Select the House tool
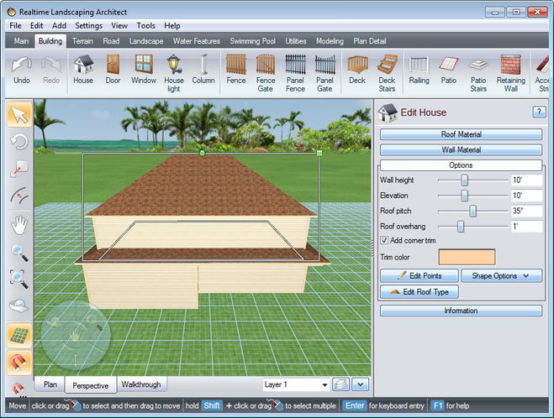Viewport: 554px width, 418px height. [83, 71]
